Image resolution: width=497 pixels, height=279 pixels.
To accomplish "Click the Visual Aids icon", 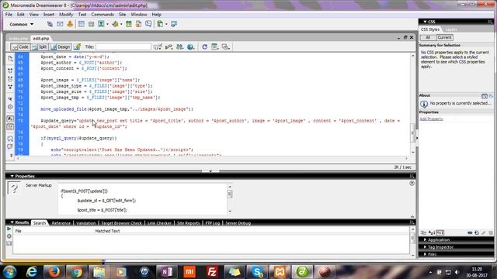I will tap(226, 46).
